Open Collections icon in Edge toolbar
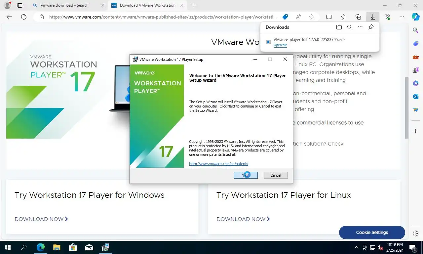The image size is (423, 254). click(x=358, y=17)
